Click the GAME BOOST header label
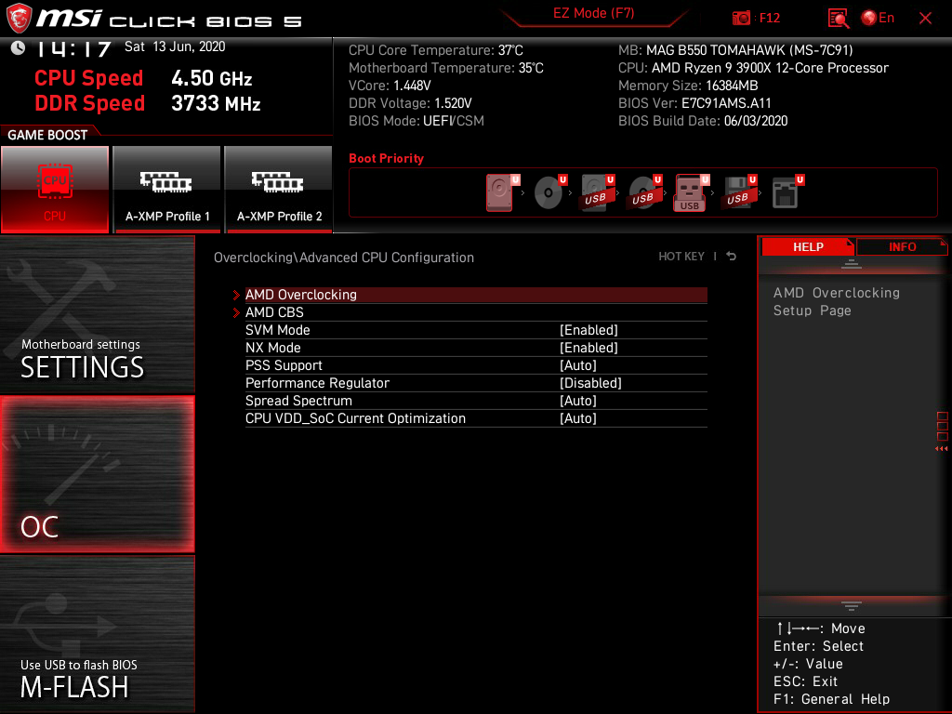Viewport: 952px width, 714px height. [47, 135]
